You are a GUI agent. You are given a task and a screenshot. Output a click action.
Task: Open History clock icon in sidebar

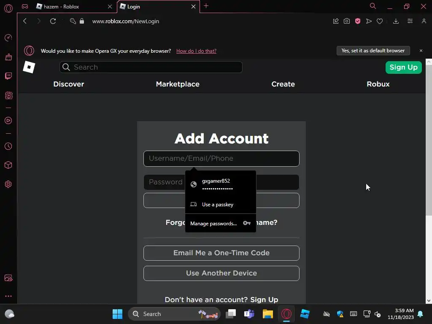pyautogui.click(x=8, y=146)
